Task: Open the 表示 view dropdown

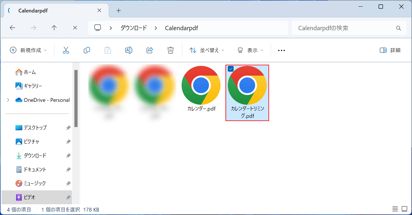Action: pos(250,50)
